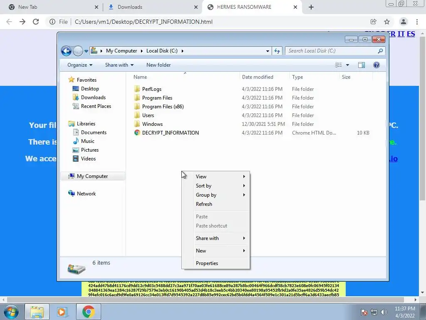Viewport: 426px width, 320px height.
Task: Click the New folder button
Action: 159,65
